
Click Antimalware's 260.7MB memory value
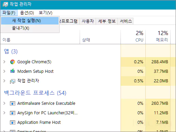pyautogui.click(x=160, y=103)
